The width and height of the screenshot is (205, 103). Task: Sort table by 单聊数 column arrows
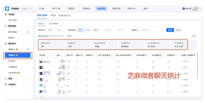[94, 55]
